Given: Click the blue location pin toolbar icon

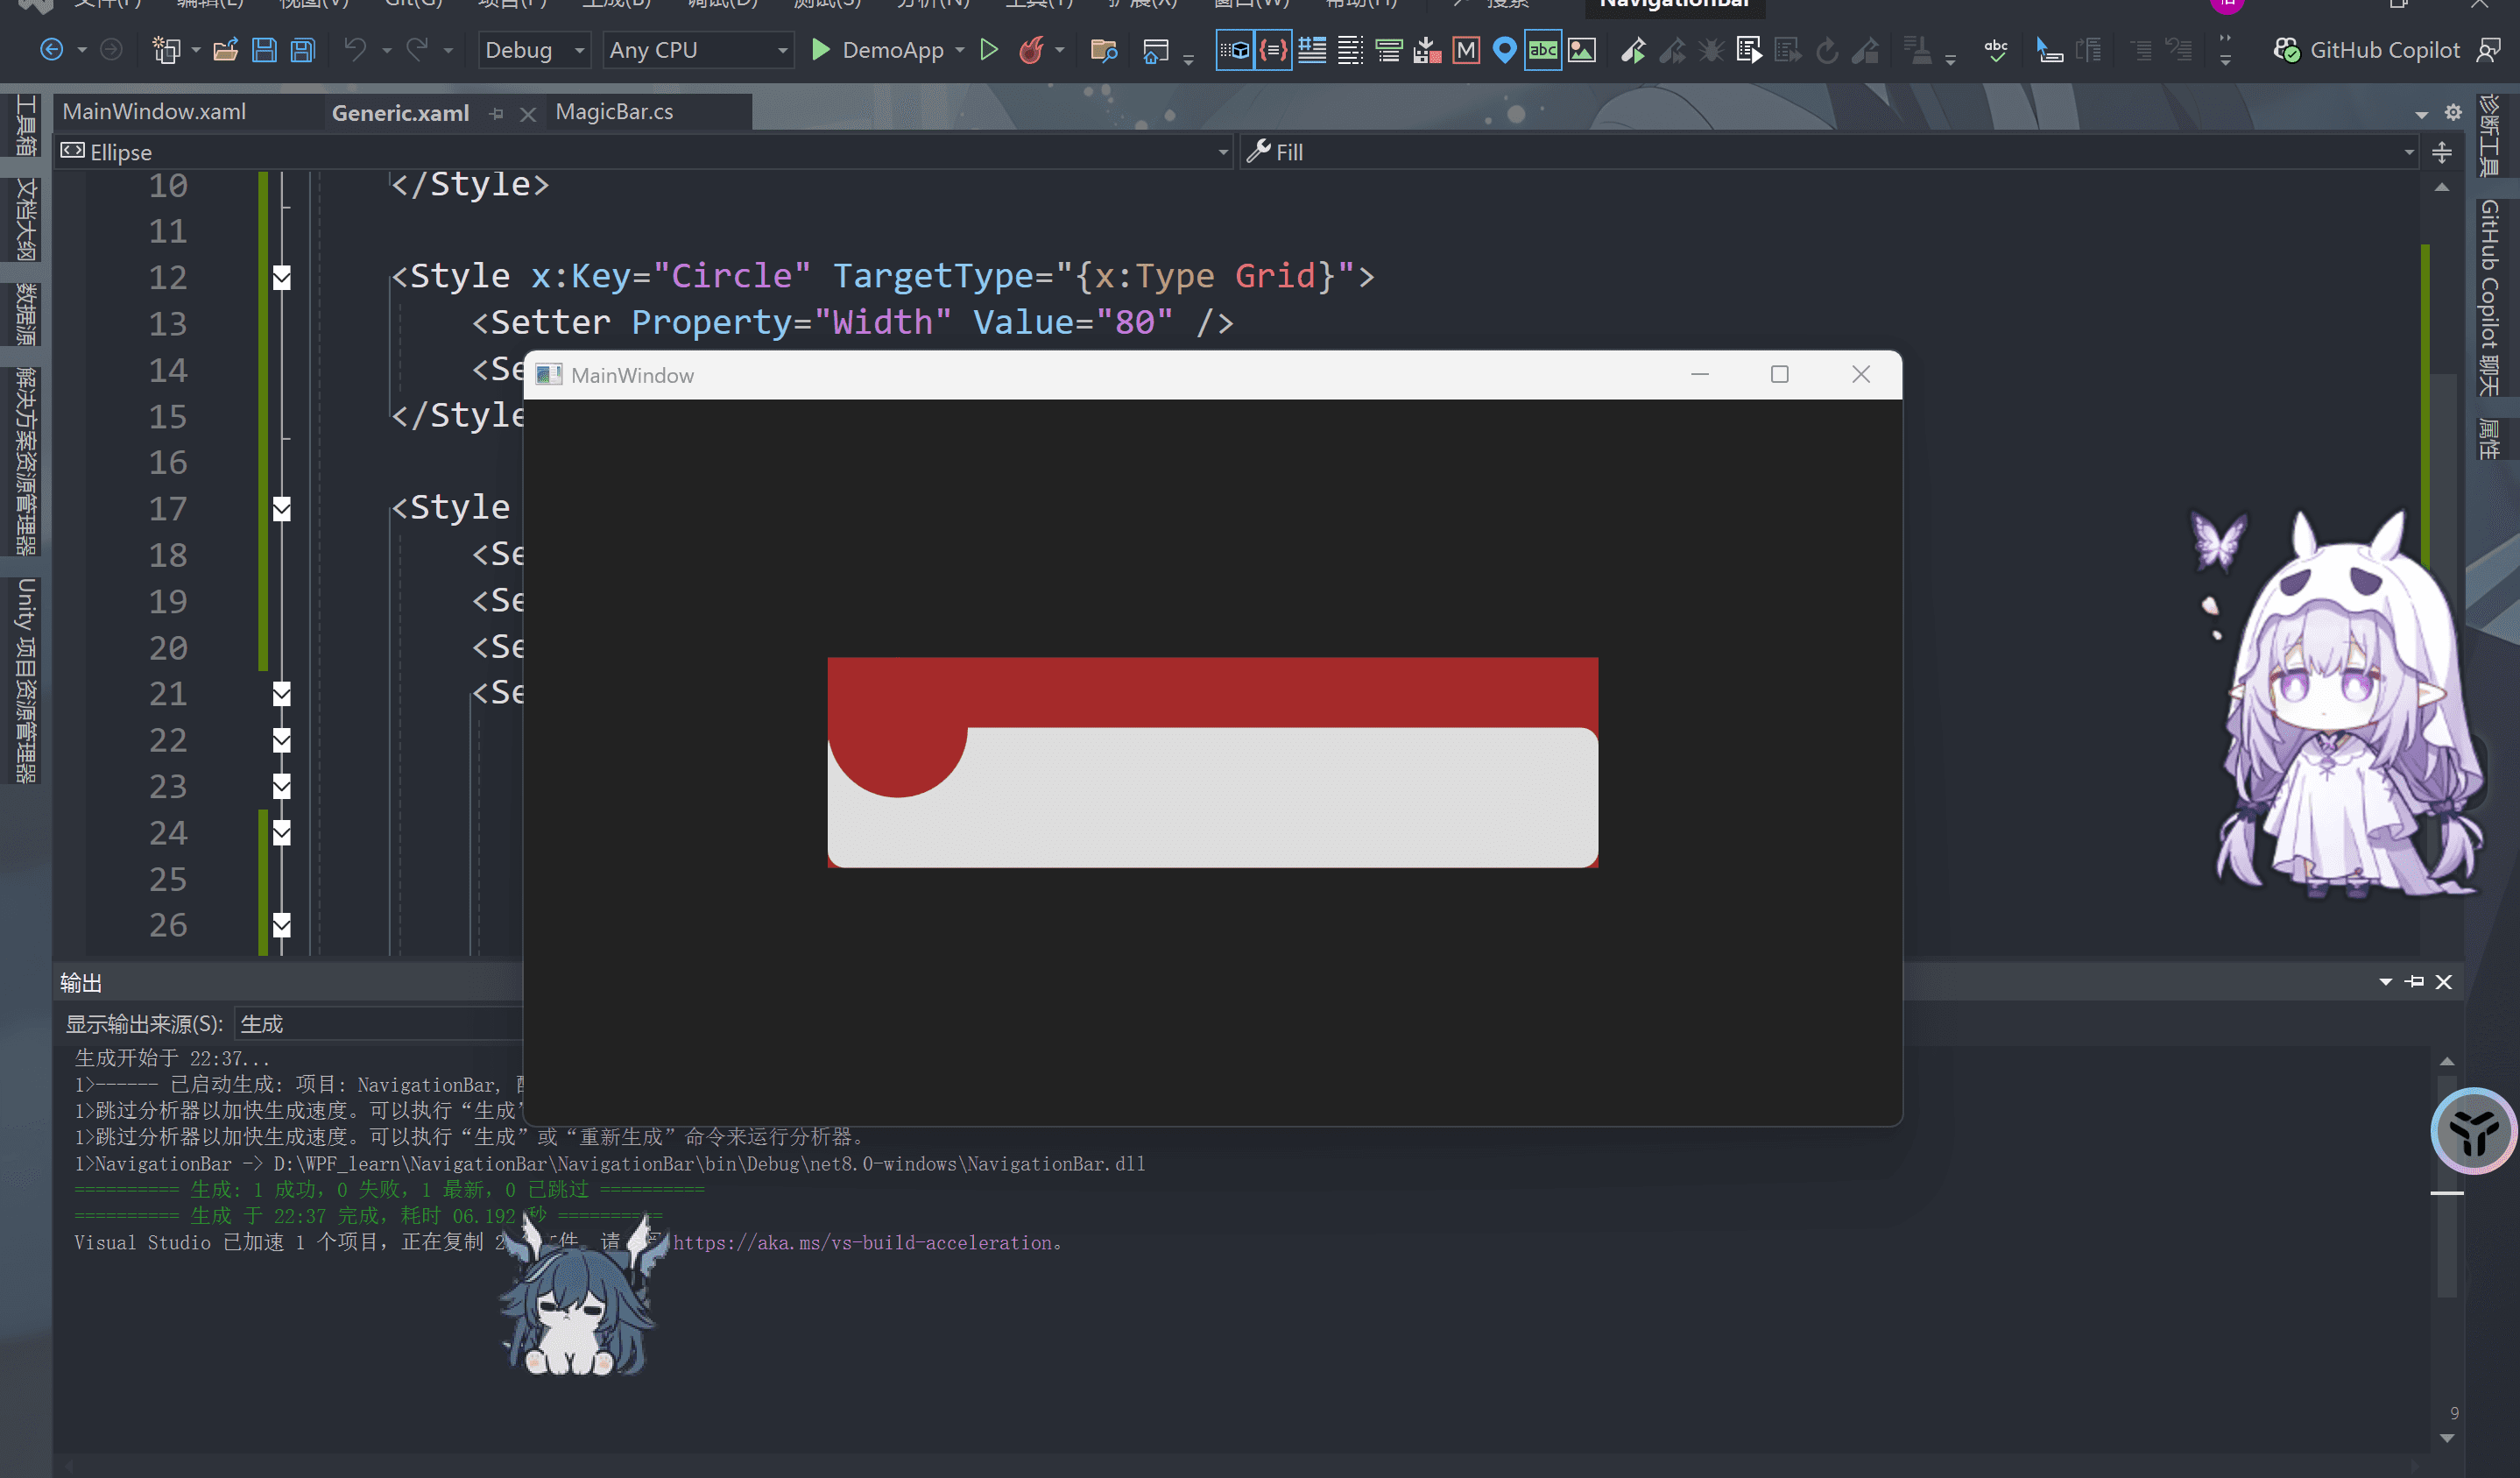Looking at the screenshot, I should coord(1504,50).
